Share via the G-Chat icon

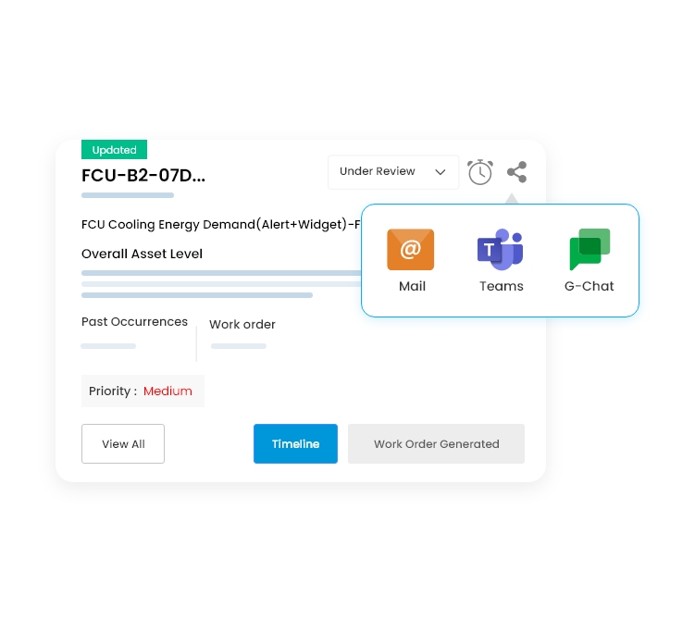(590, 249)
